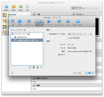Open オーディオ (Audio) settings tab

[49, 22]
